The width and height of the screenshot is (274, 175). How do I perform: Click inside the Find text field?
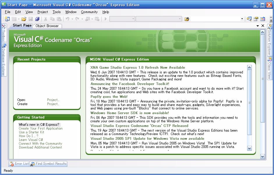point(215,19)
